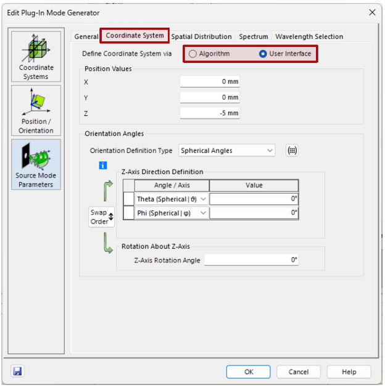
Task: Open the Spectrum tab
Action: [x=254, y=36]
